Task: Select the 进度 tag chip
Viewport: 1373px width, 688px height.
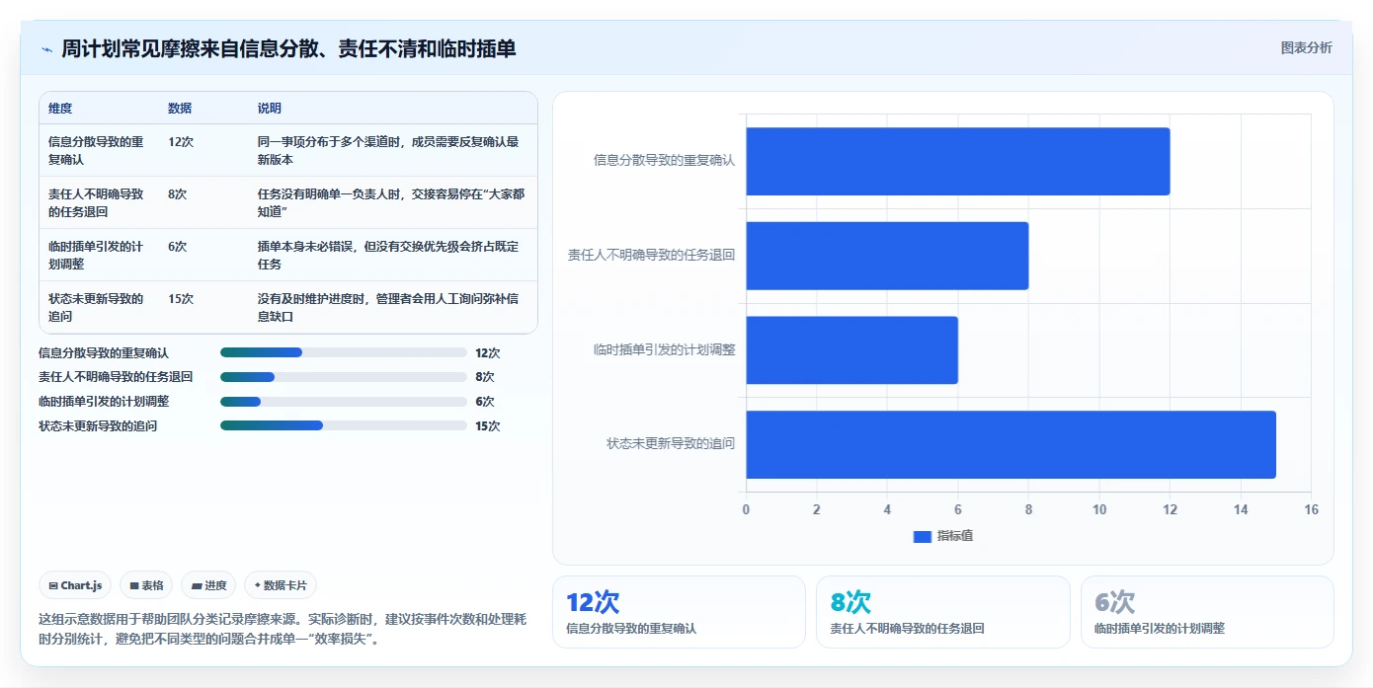Action: [x=208, y=585]
